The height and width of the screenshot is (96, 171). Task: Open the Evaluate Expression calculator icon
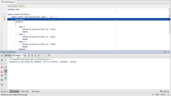tap(49, 55)
